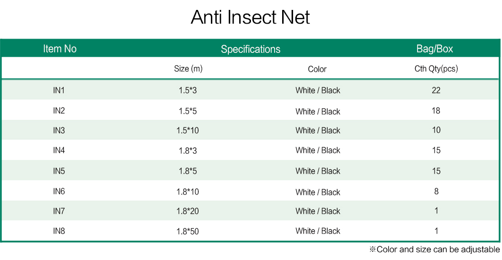Click White / Black in the IN8 row
The image size is (502, 260).
coord(318,231)
